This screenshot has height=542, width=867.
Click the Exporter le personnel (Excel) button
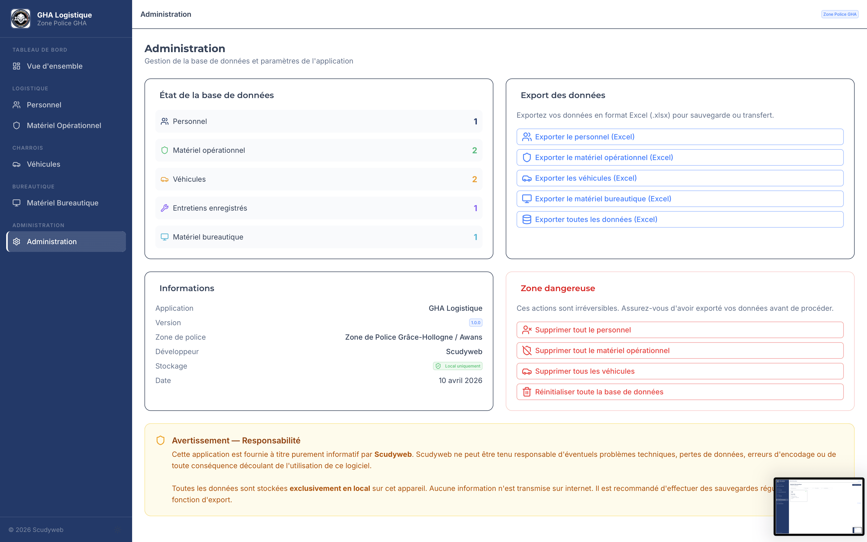click(x=680, y=137)
